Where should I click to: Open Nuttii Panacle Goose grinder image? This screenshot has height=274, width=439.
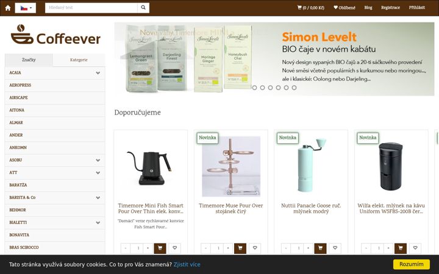click(x=311, y=167)
